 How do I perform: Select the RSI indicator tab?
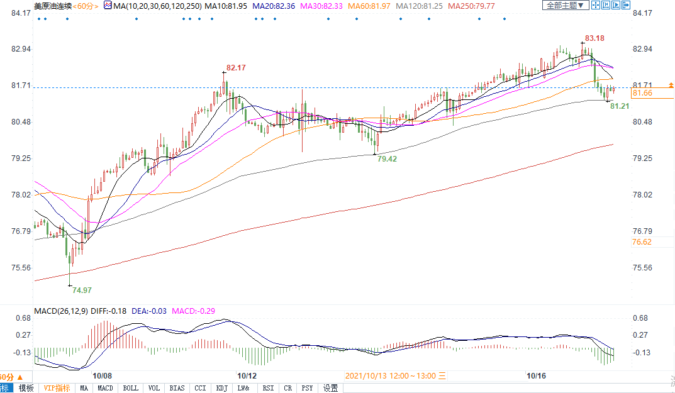pos(268,388)
